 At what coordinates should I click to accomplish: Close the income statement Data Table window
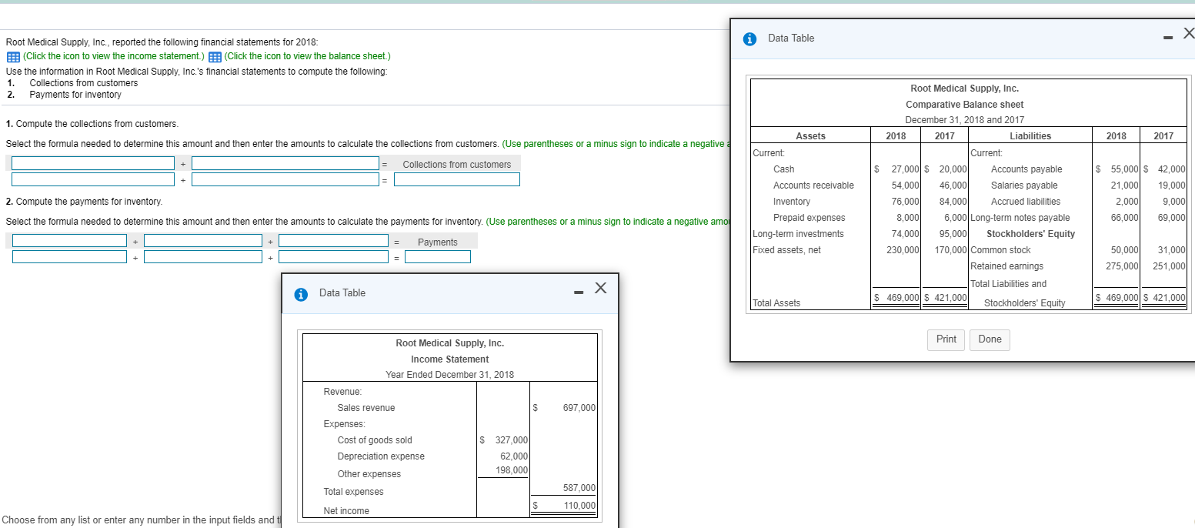click(601, 289)
